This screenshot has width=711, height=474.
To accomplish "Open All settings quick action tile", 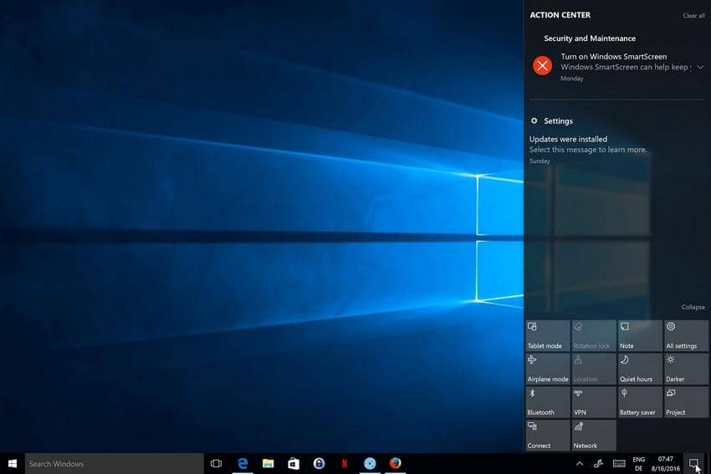I will [x=686, y=334].
